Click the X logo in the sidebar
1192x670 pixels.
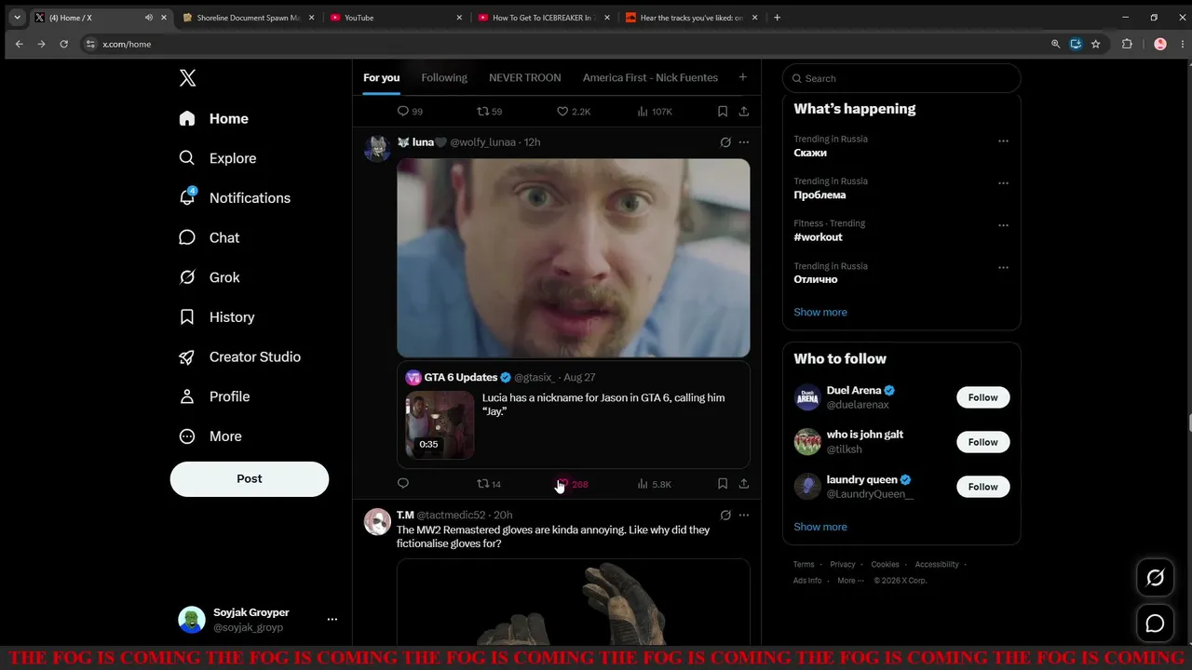point(187,78)
